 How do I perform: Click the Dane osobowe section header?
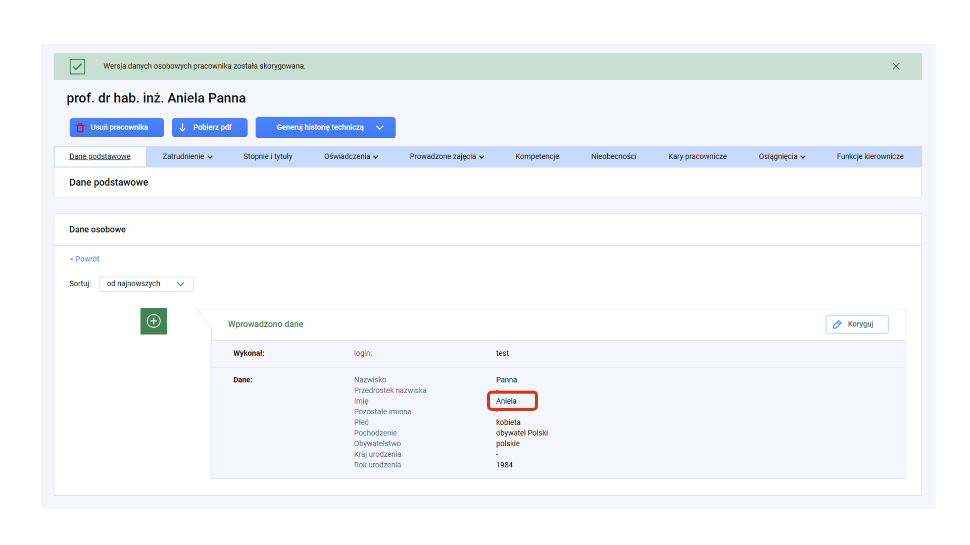(x=98, y=230)
